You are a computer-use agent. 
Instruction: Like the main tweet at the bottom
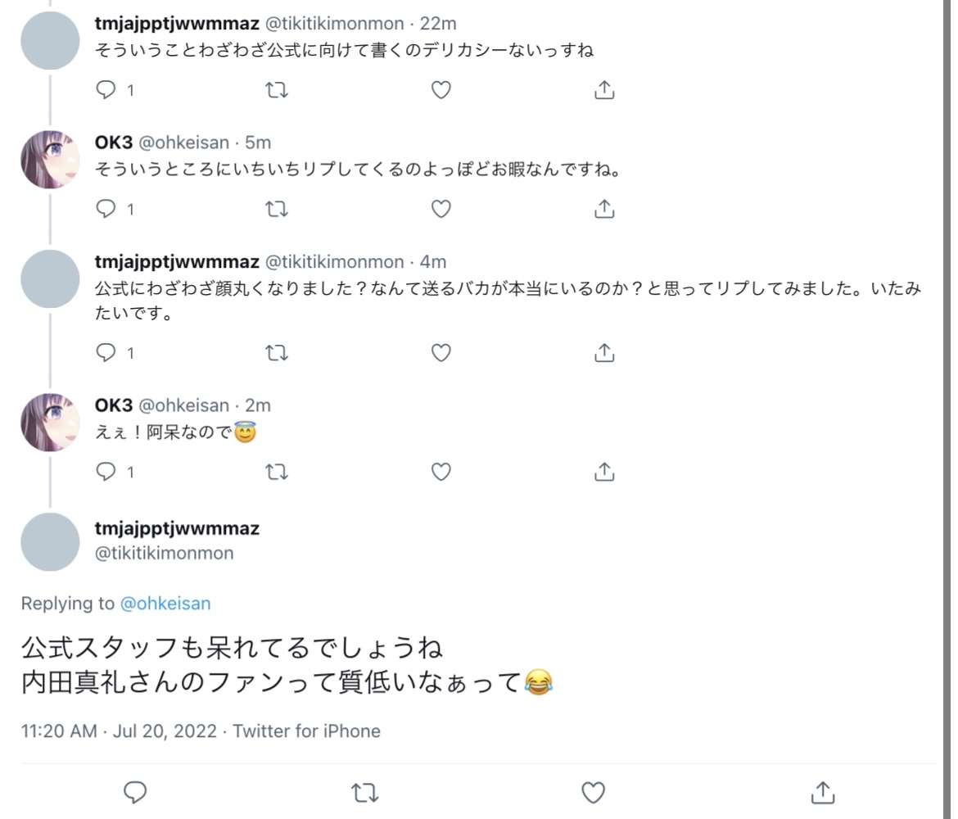point(593,792)
